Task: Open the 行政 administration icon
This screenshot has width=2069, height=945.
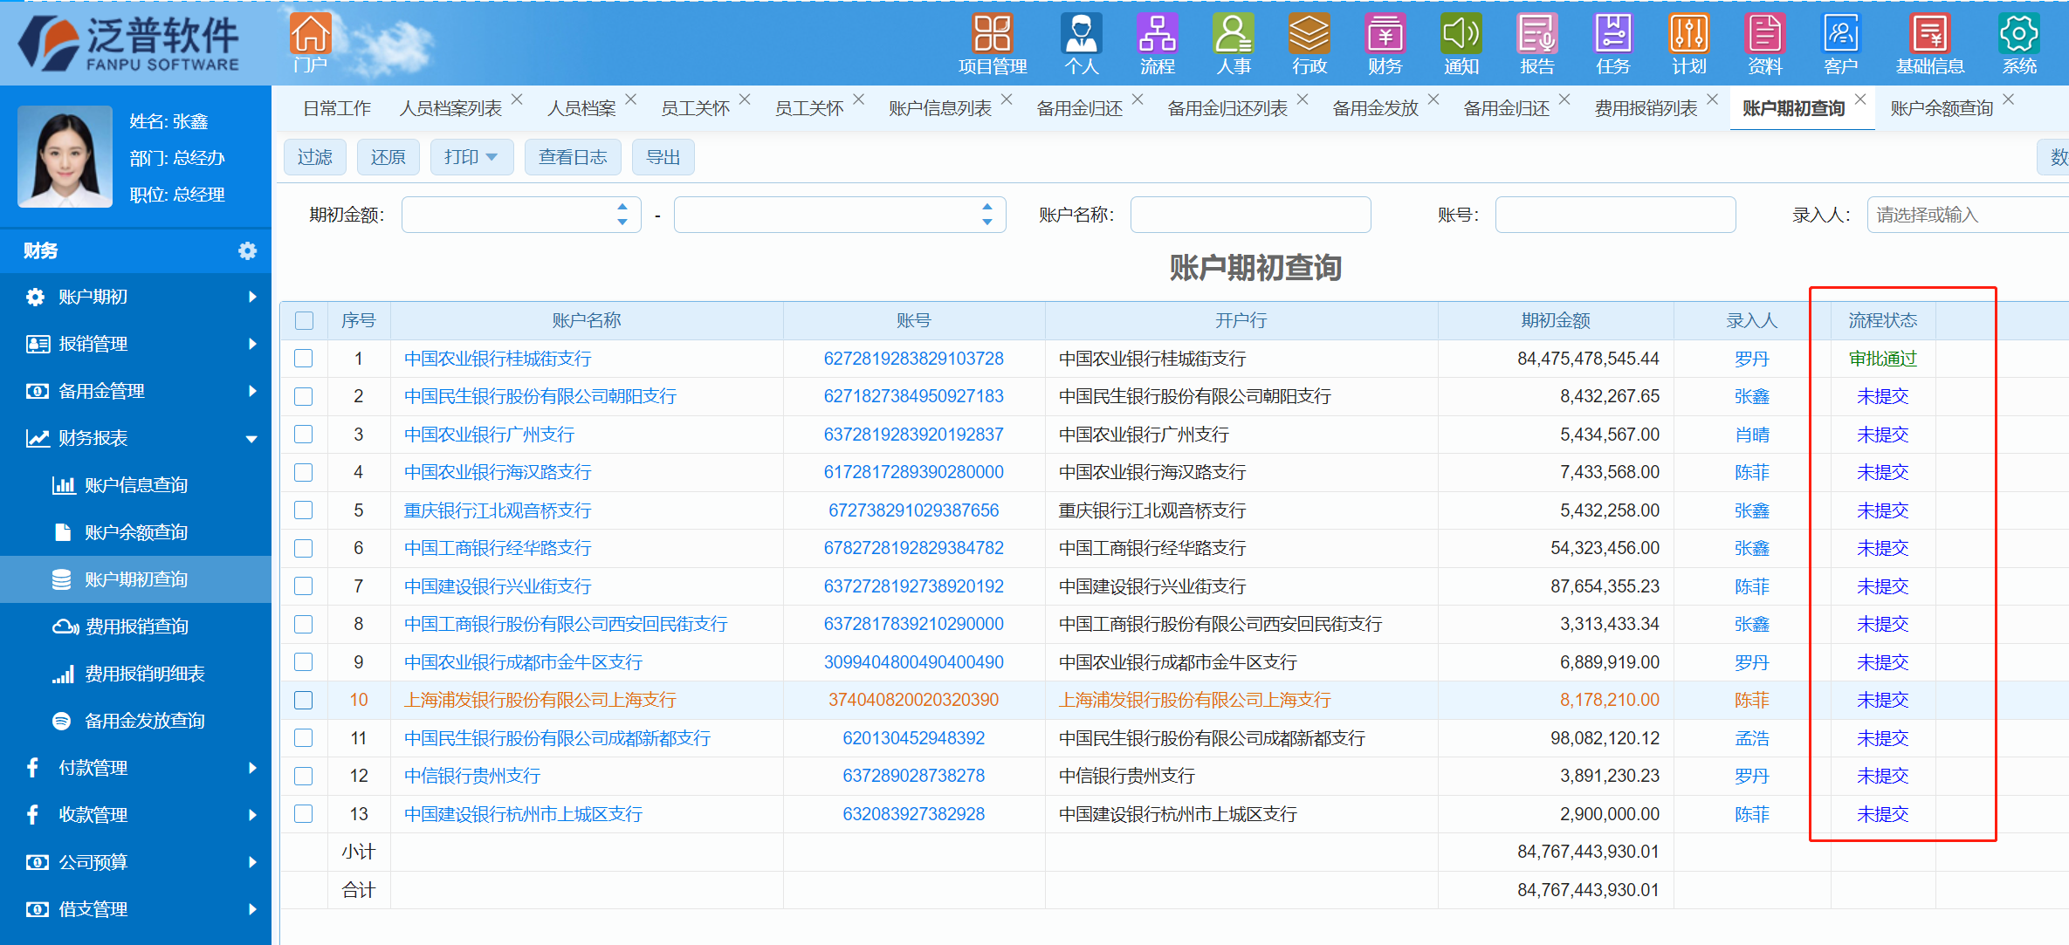Action: (1309, 43)
